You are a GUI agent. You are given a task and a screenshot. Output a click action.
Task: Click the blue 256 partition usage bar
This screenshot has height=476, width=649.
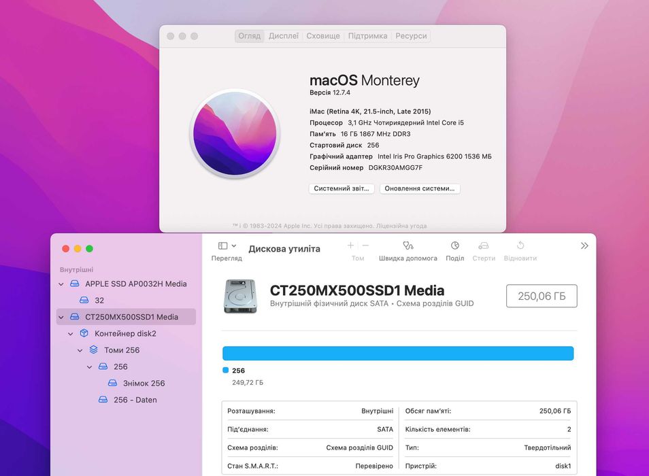click(398, 353)
